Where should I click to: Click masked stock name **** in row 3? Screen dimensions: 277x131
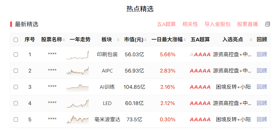(x=52, y=86)
